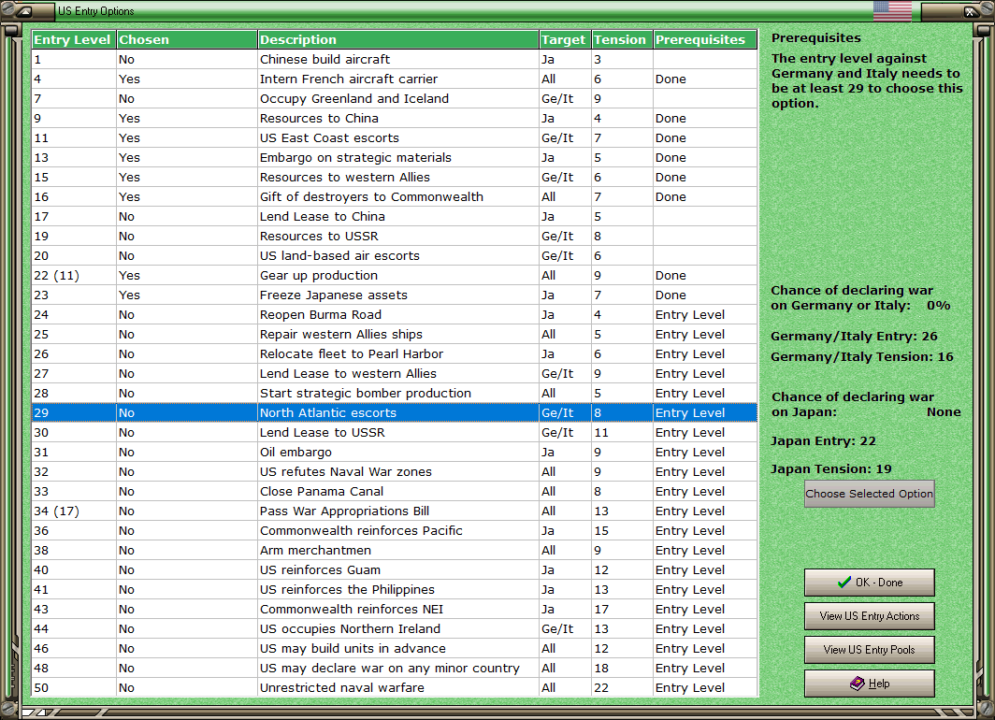Screen dimensions: 995x720
Task: Select US may declare war on any minor country
Action: coord(395,669)
